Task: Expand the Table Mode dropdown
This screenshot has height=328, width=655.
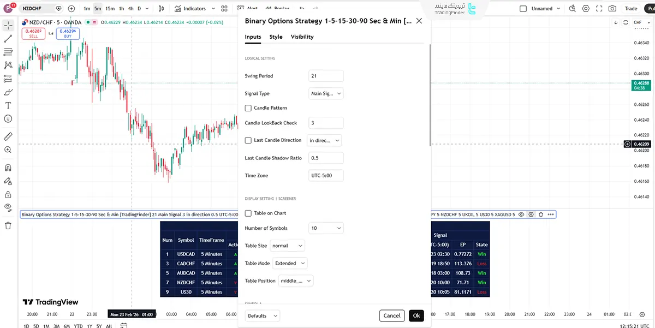Action: click(290, 263)
